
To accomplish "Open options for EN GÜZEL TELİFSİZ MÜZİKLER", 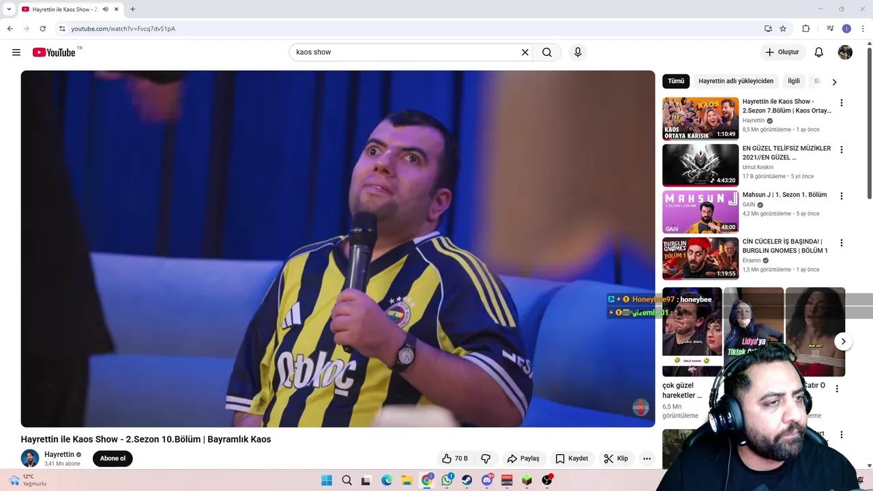I will (841, 149).
